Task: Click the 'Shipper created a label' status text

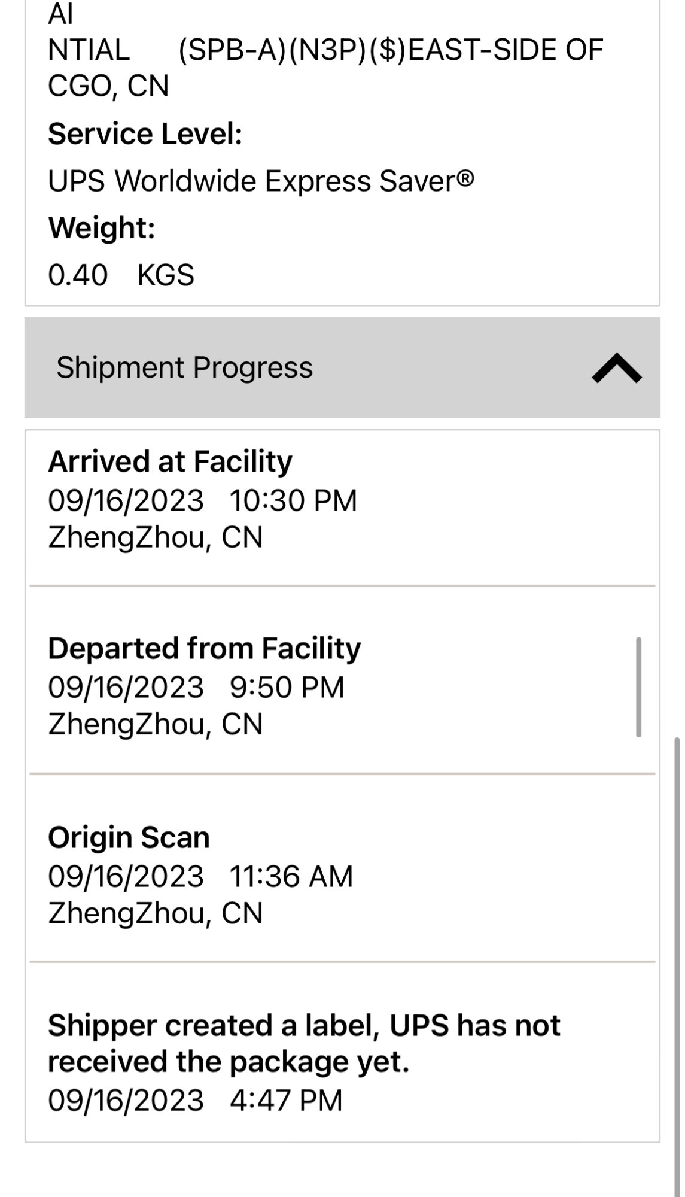Action: [304, 1043]
